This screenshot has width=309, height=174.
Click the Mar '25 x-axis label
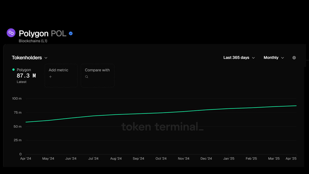pyautogui.click(x=274, y=158)
